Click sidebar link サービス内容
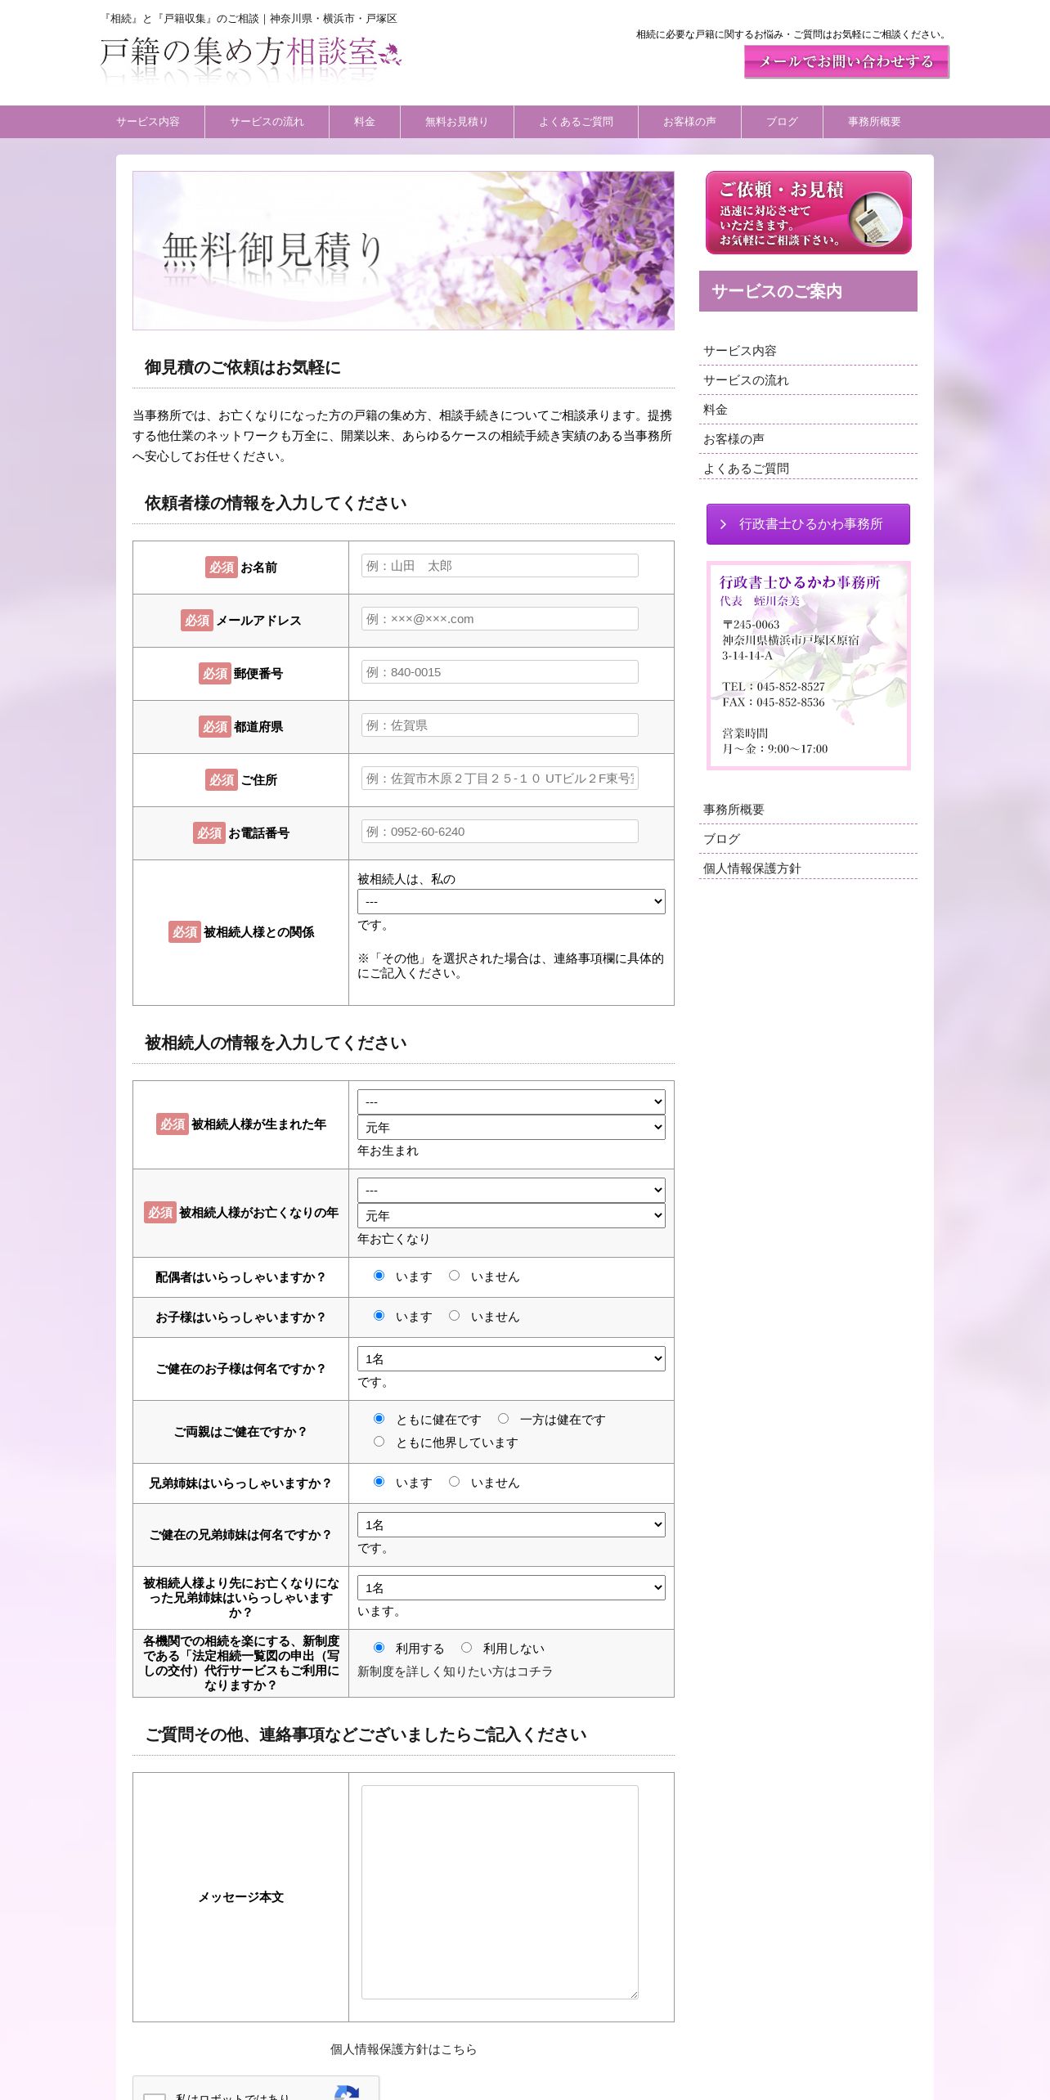This screenshot has height=2100, width=1050. click(x=739, y=351)
